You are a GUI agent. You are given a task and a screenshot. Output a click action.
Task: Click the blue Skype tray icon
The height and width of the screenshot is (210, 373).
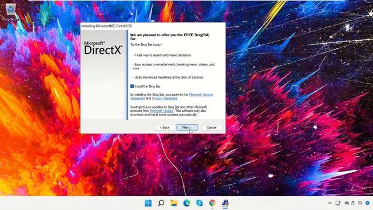[x=368, y=203]
